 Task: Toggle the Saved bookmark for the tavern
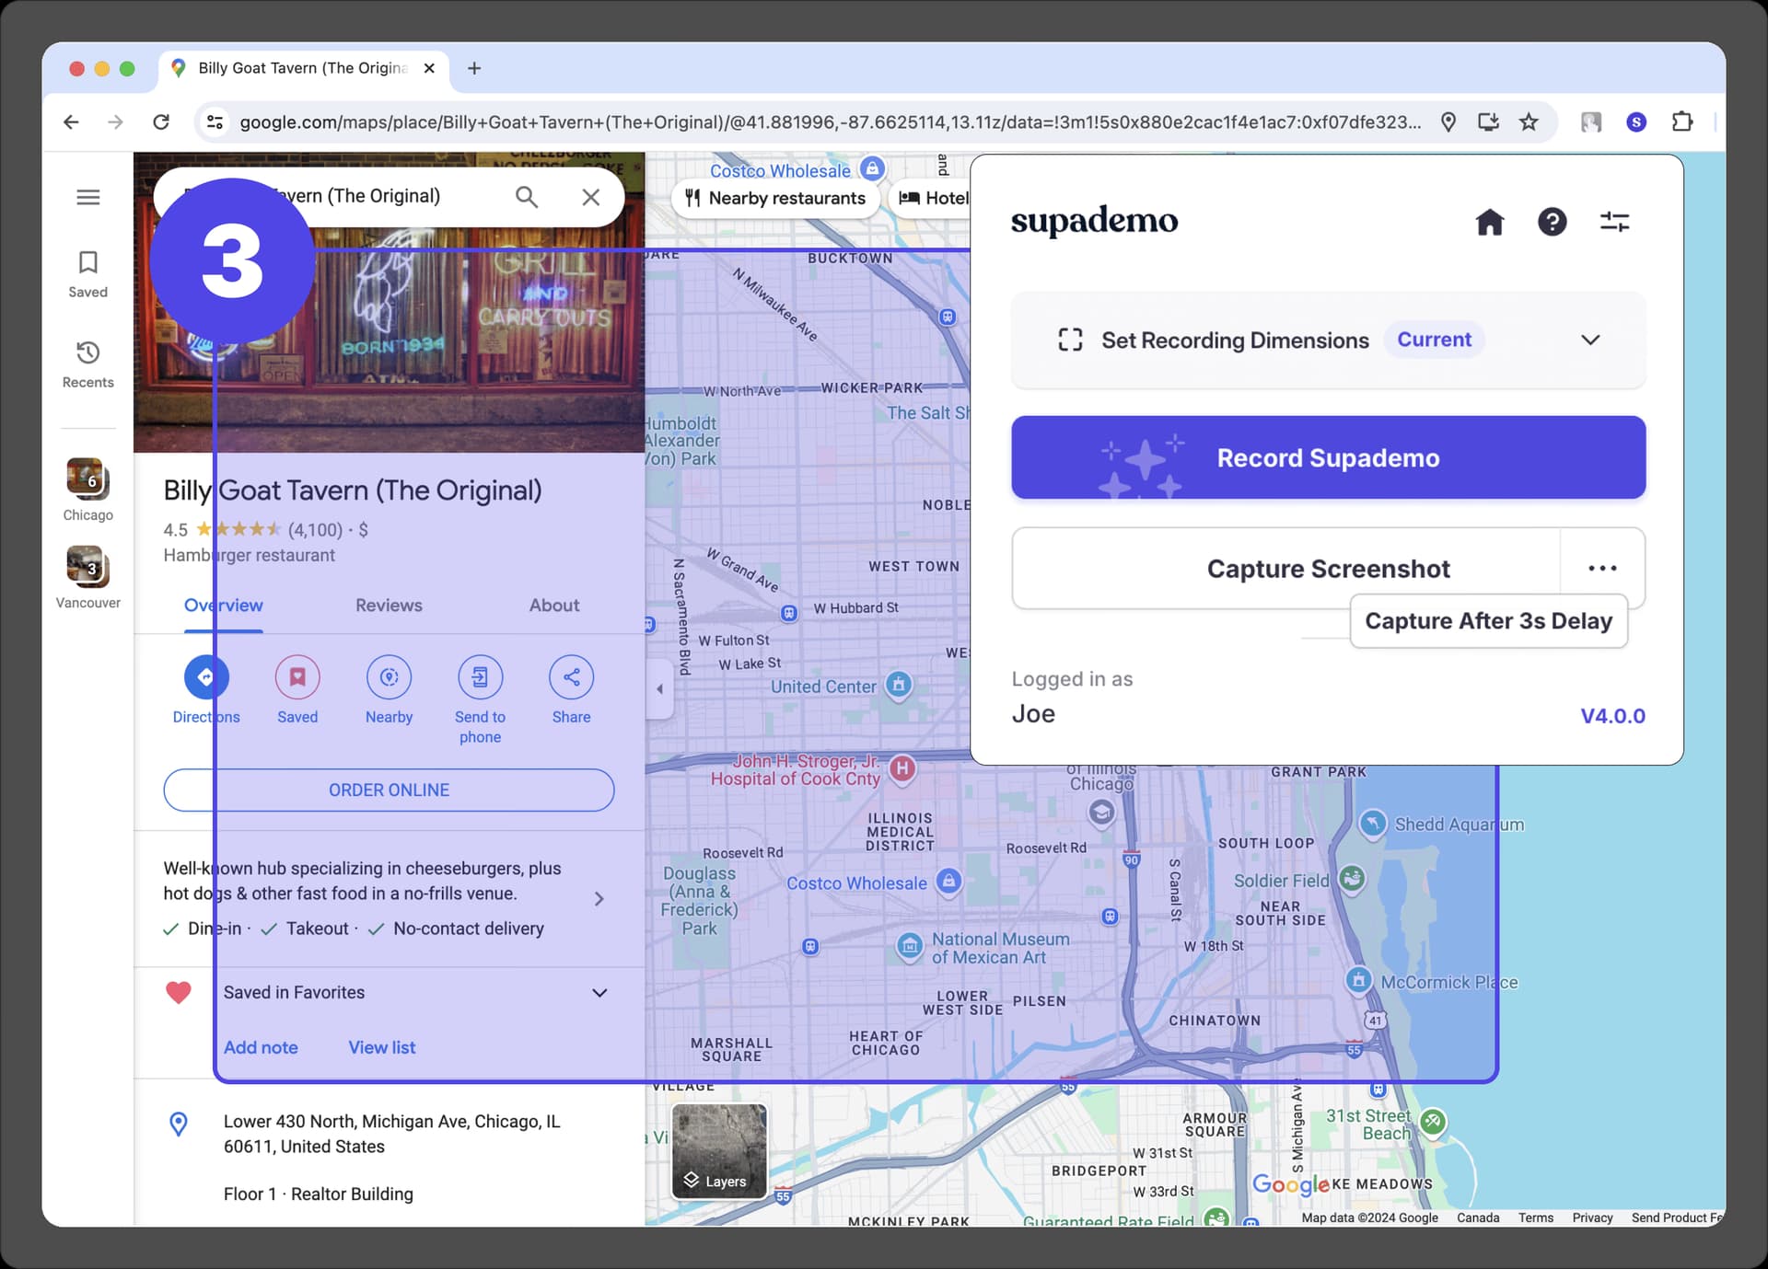click(x=297, y=677)
